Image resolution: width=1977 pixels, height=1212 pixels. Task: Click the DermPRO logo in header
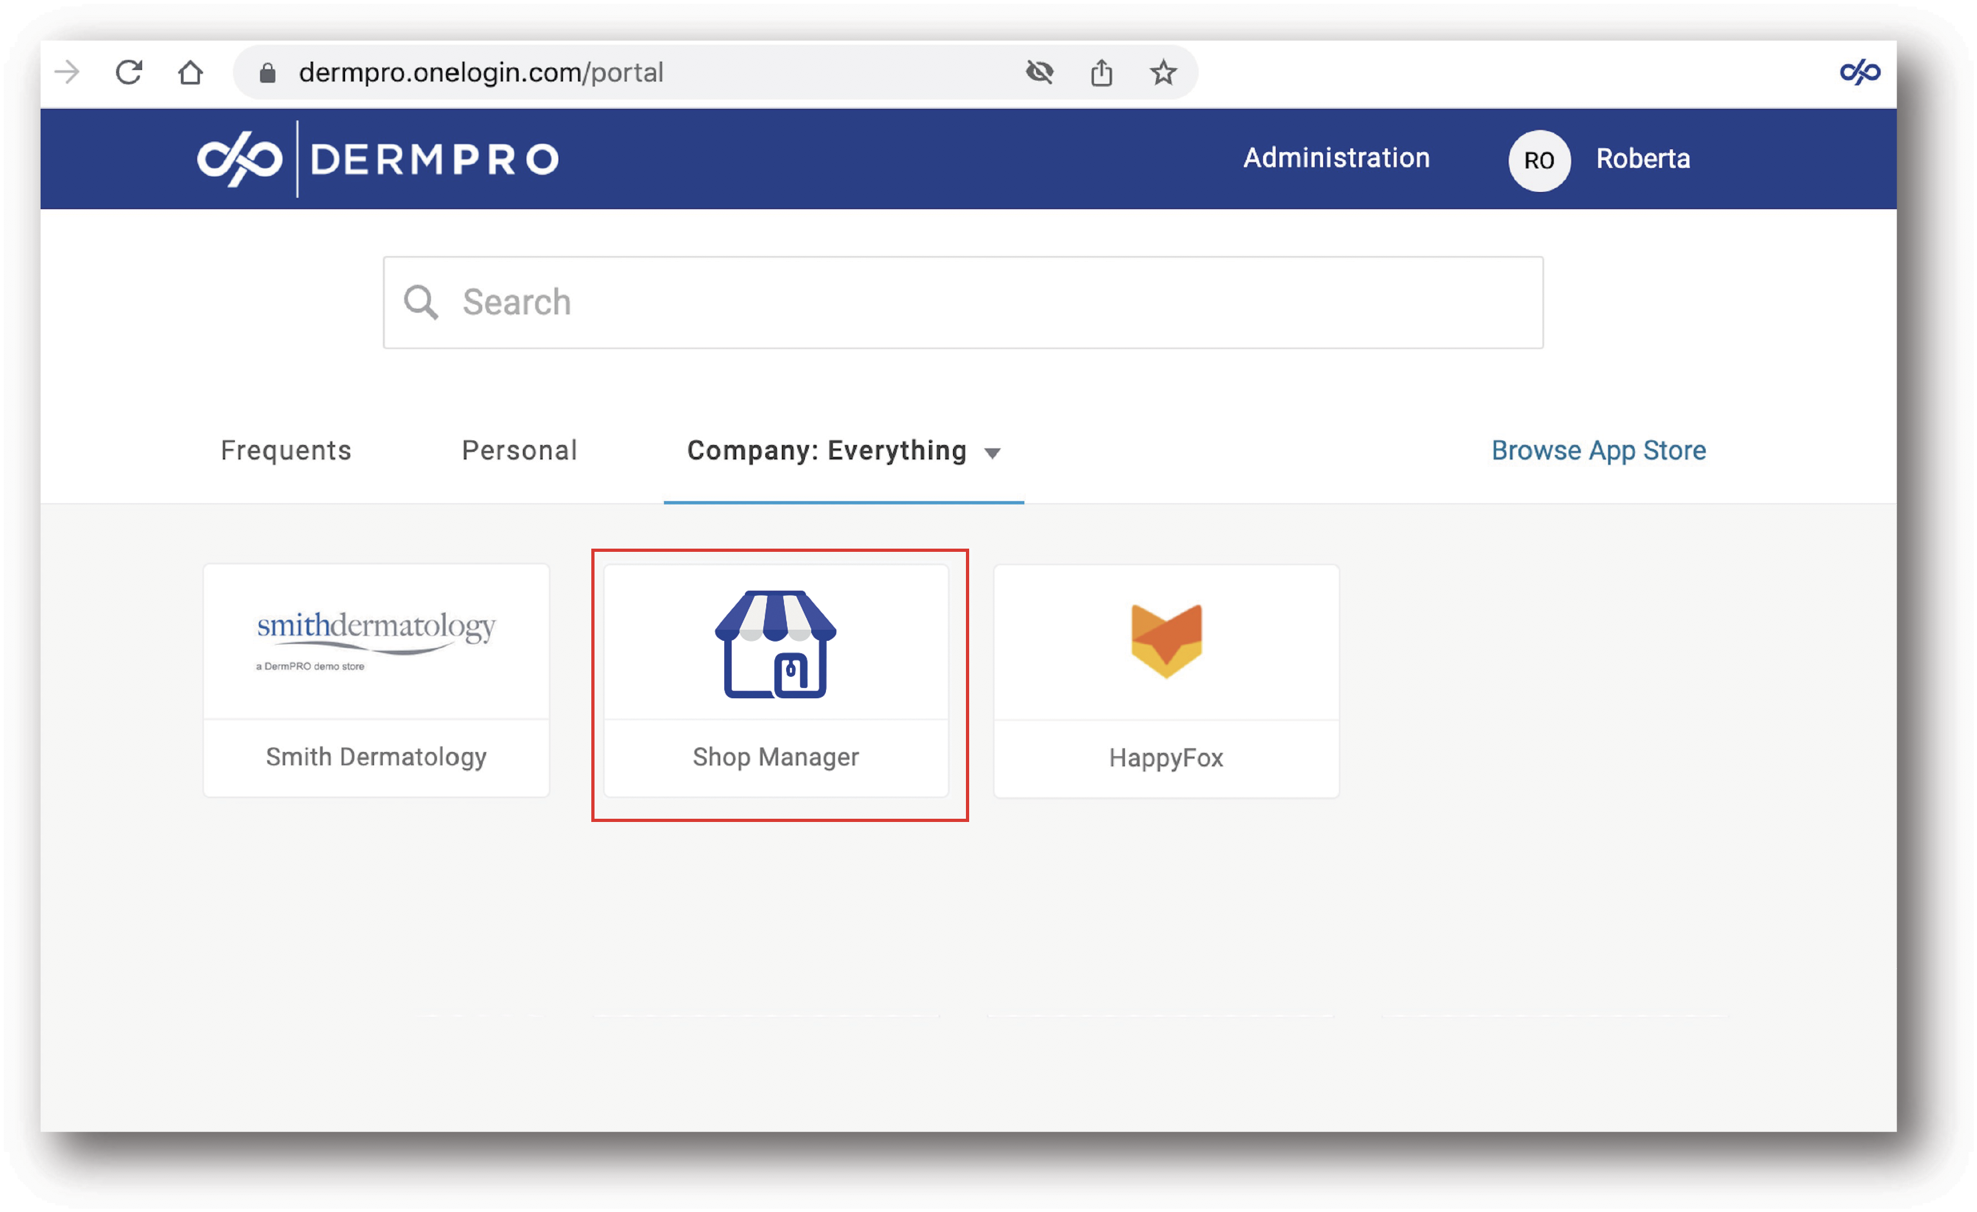point(378,159)
